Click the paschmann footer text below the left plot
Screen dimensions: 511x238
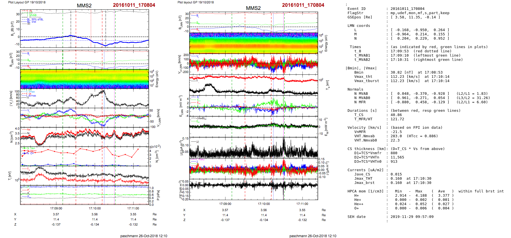click(144, 236)
